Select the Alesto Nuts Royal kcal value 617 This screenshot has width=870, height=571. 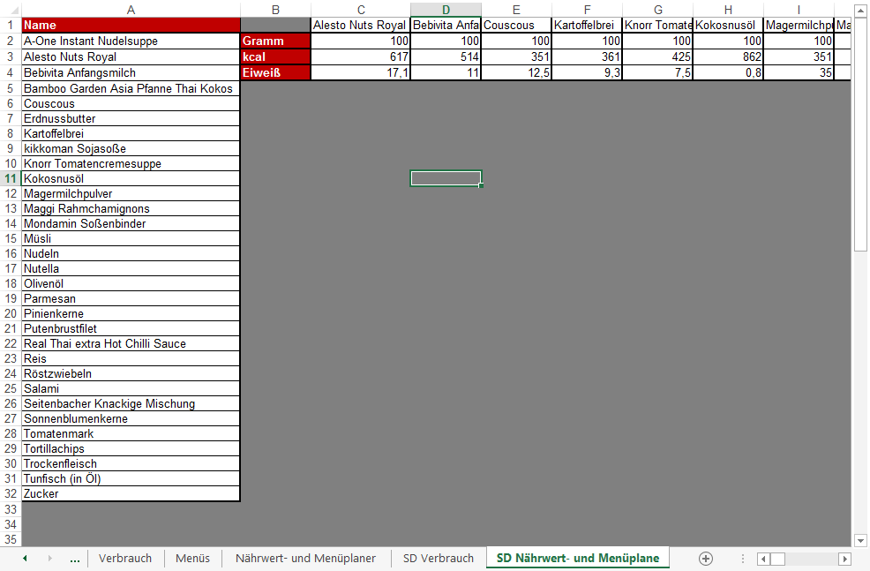360,56
